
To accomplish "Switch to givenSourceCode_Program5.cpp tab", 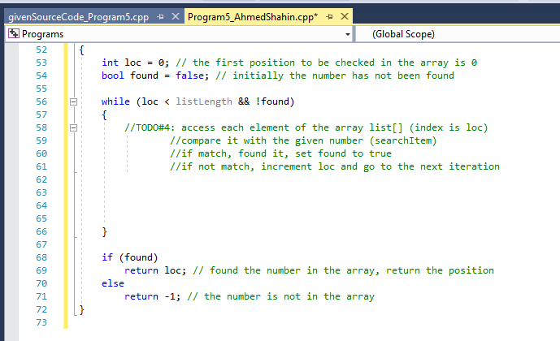I will point(79,17).
